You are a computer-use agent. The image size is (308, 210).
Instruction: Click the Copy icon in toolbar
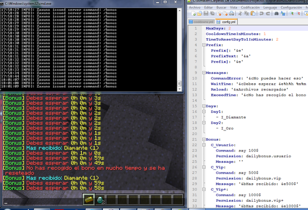(246, 13)
